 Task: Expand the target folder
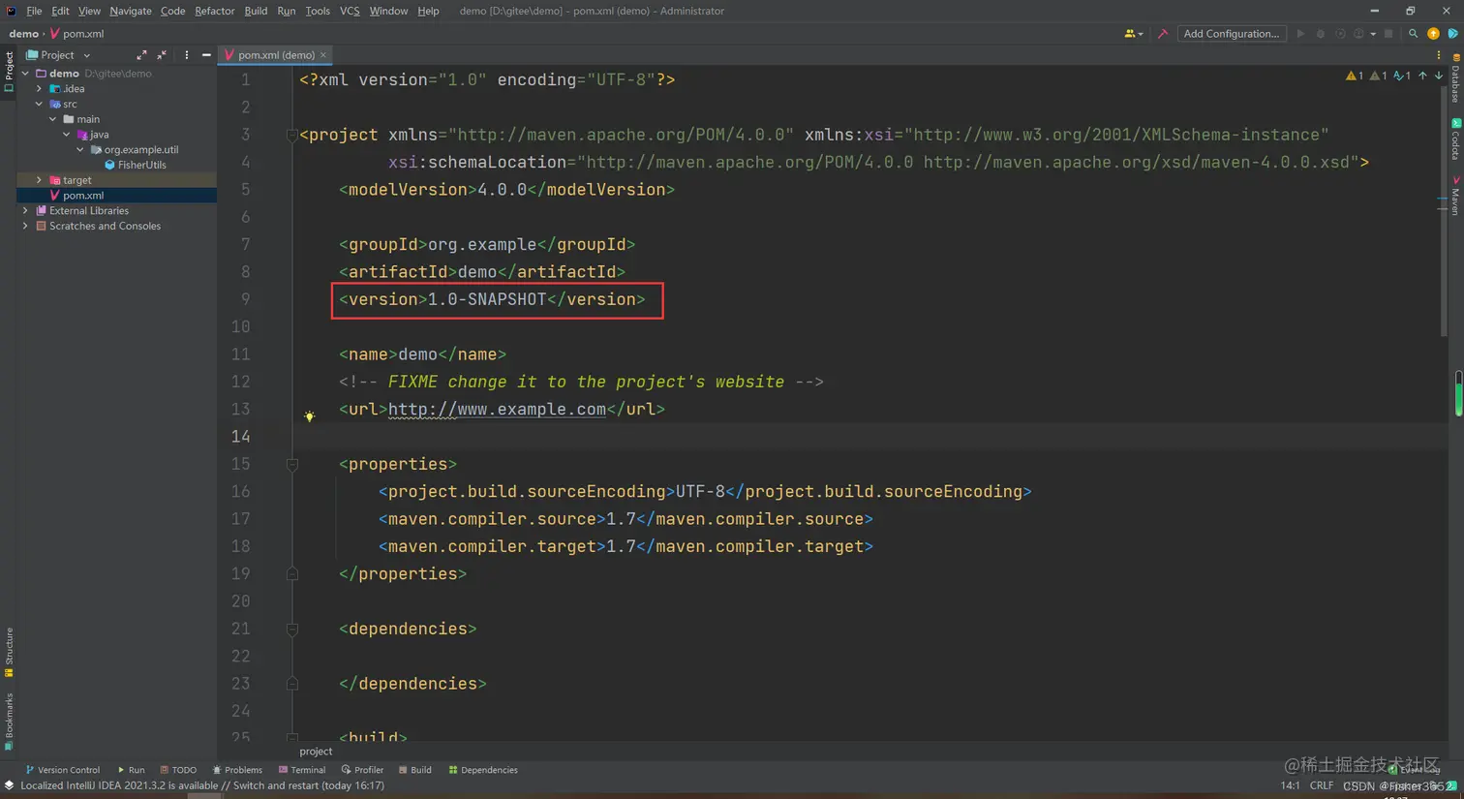tap(40, 180)
